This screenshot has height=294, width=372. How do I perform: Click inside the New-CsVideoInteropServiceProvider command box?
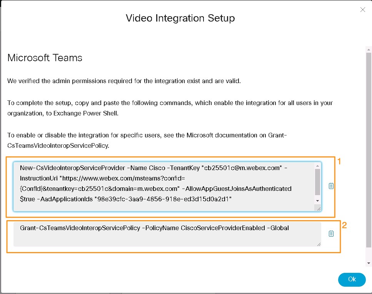[x=167, y=187]
